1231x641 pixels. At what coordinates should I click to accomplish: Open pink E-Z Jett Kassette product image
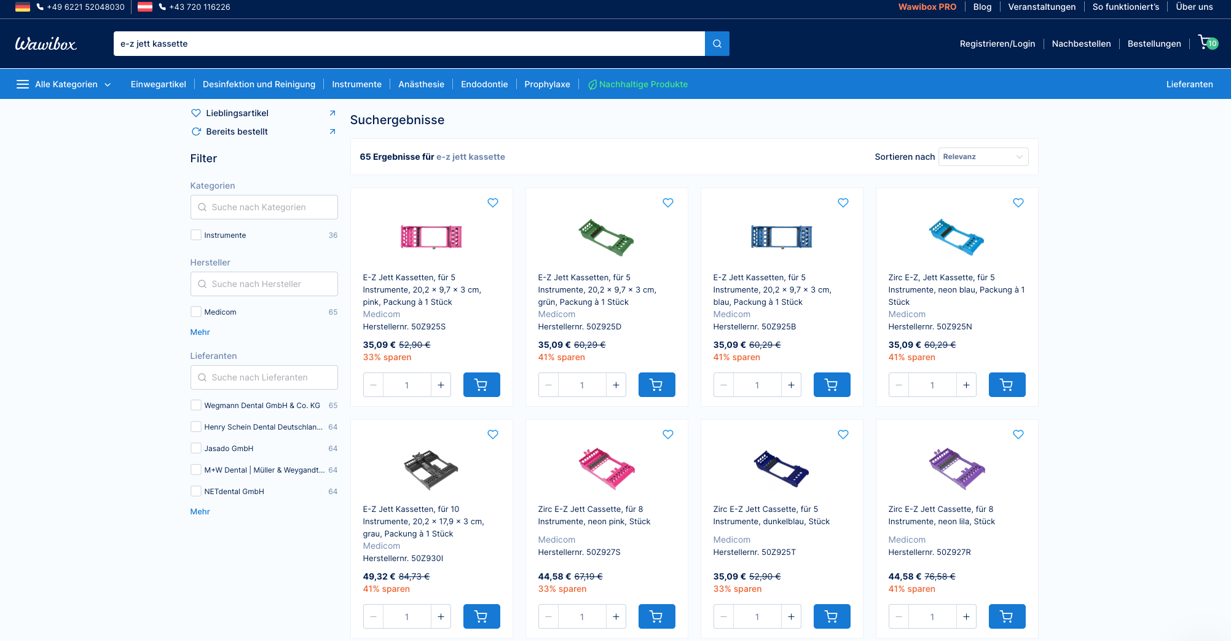pyautogui.click(x=431, y=237)
